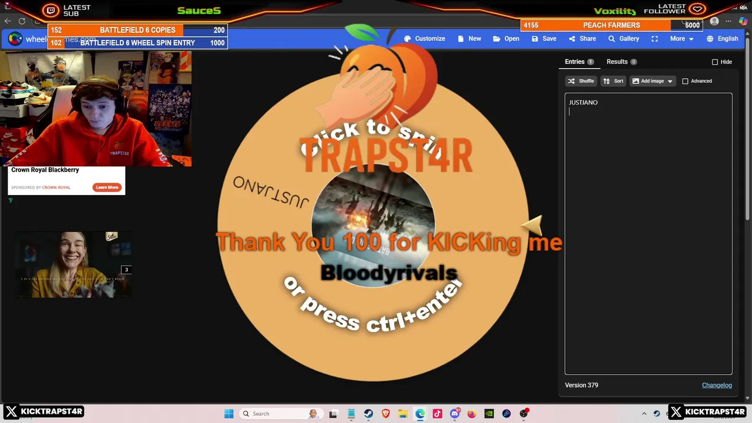Open the wheel Gallery
The image size is (752, 423).
pyautogui.click(x=623, y=39)
